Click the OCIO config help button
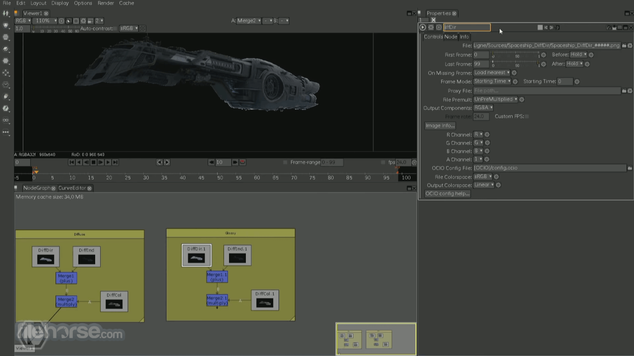 (447, 194)
